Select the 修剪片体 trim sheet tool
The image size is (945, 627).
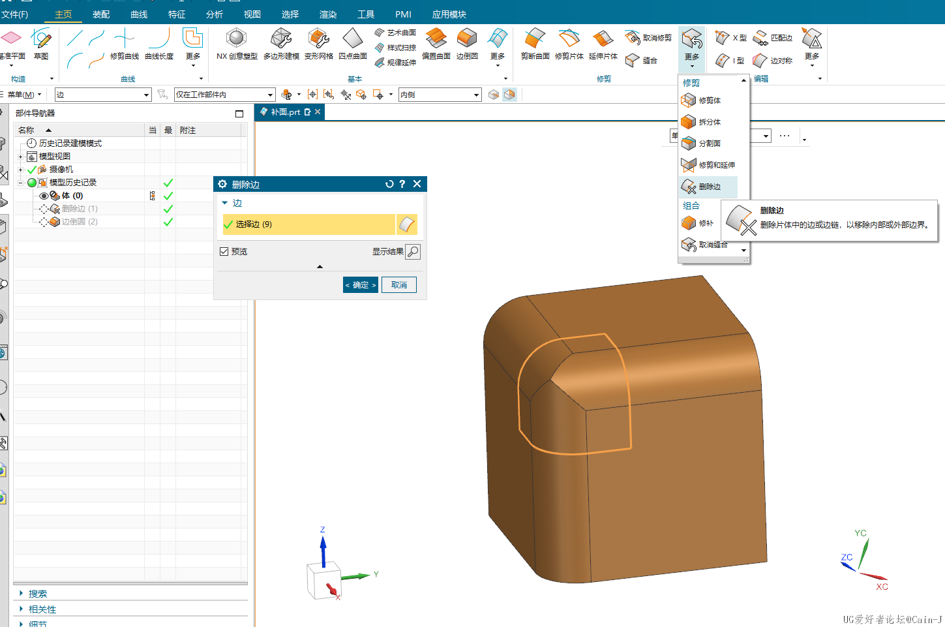point(569,44)
